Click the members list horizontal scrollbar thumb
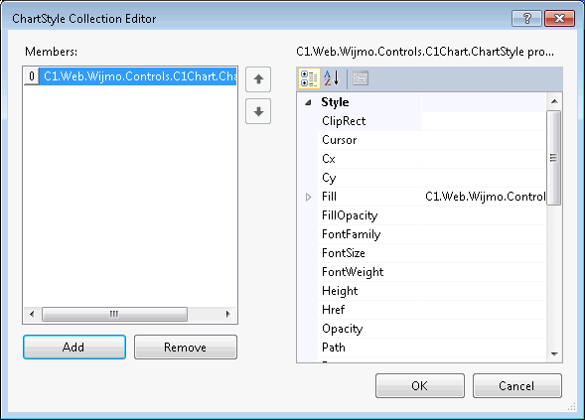 114,314
